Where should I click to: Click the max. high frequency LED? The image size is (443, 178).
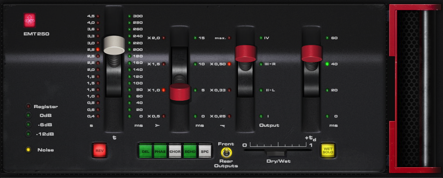pyautogui.click(x=229, y=38)
